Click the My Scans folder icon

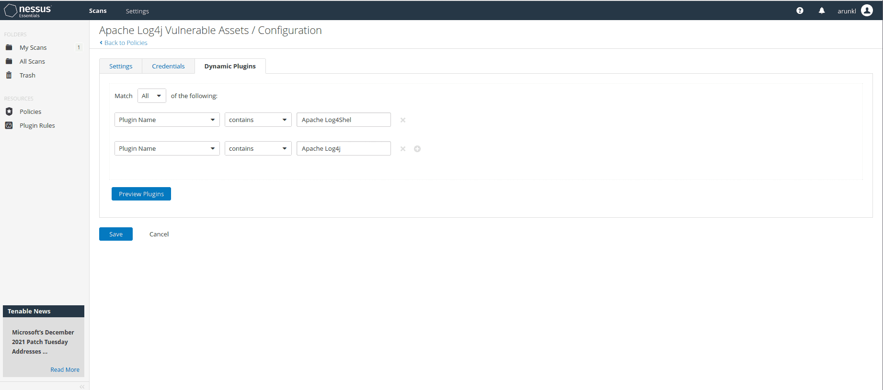click(9, 47)
